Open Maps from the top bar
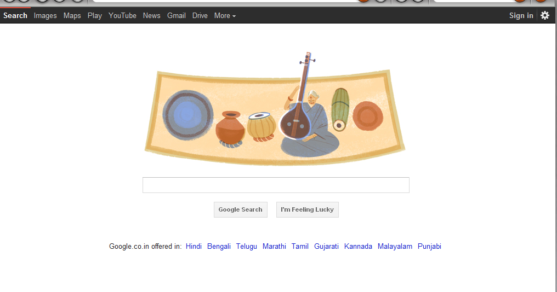 coord(72,16)
